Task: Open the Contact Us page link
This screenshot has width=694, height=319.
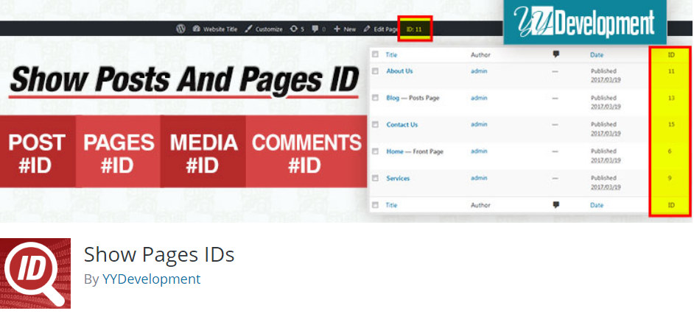Action: click(x=402, y=125)
